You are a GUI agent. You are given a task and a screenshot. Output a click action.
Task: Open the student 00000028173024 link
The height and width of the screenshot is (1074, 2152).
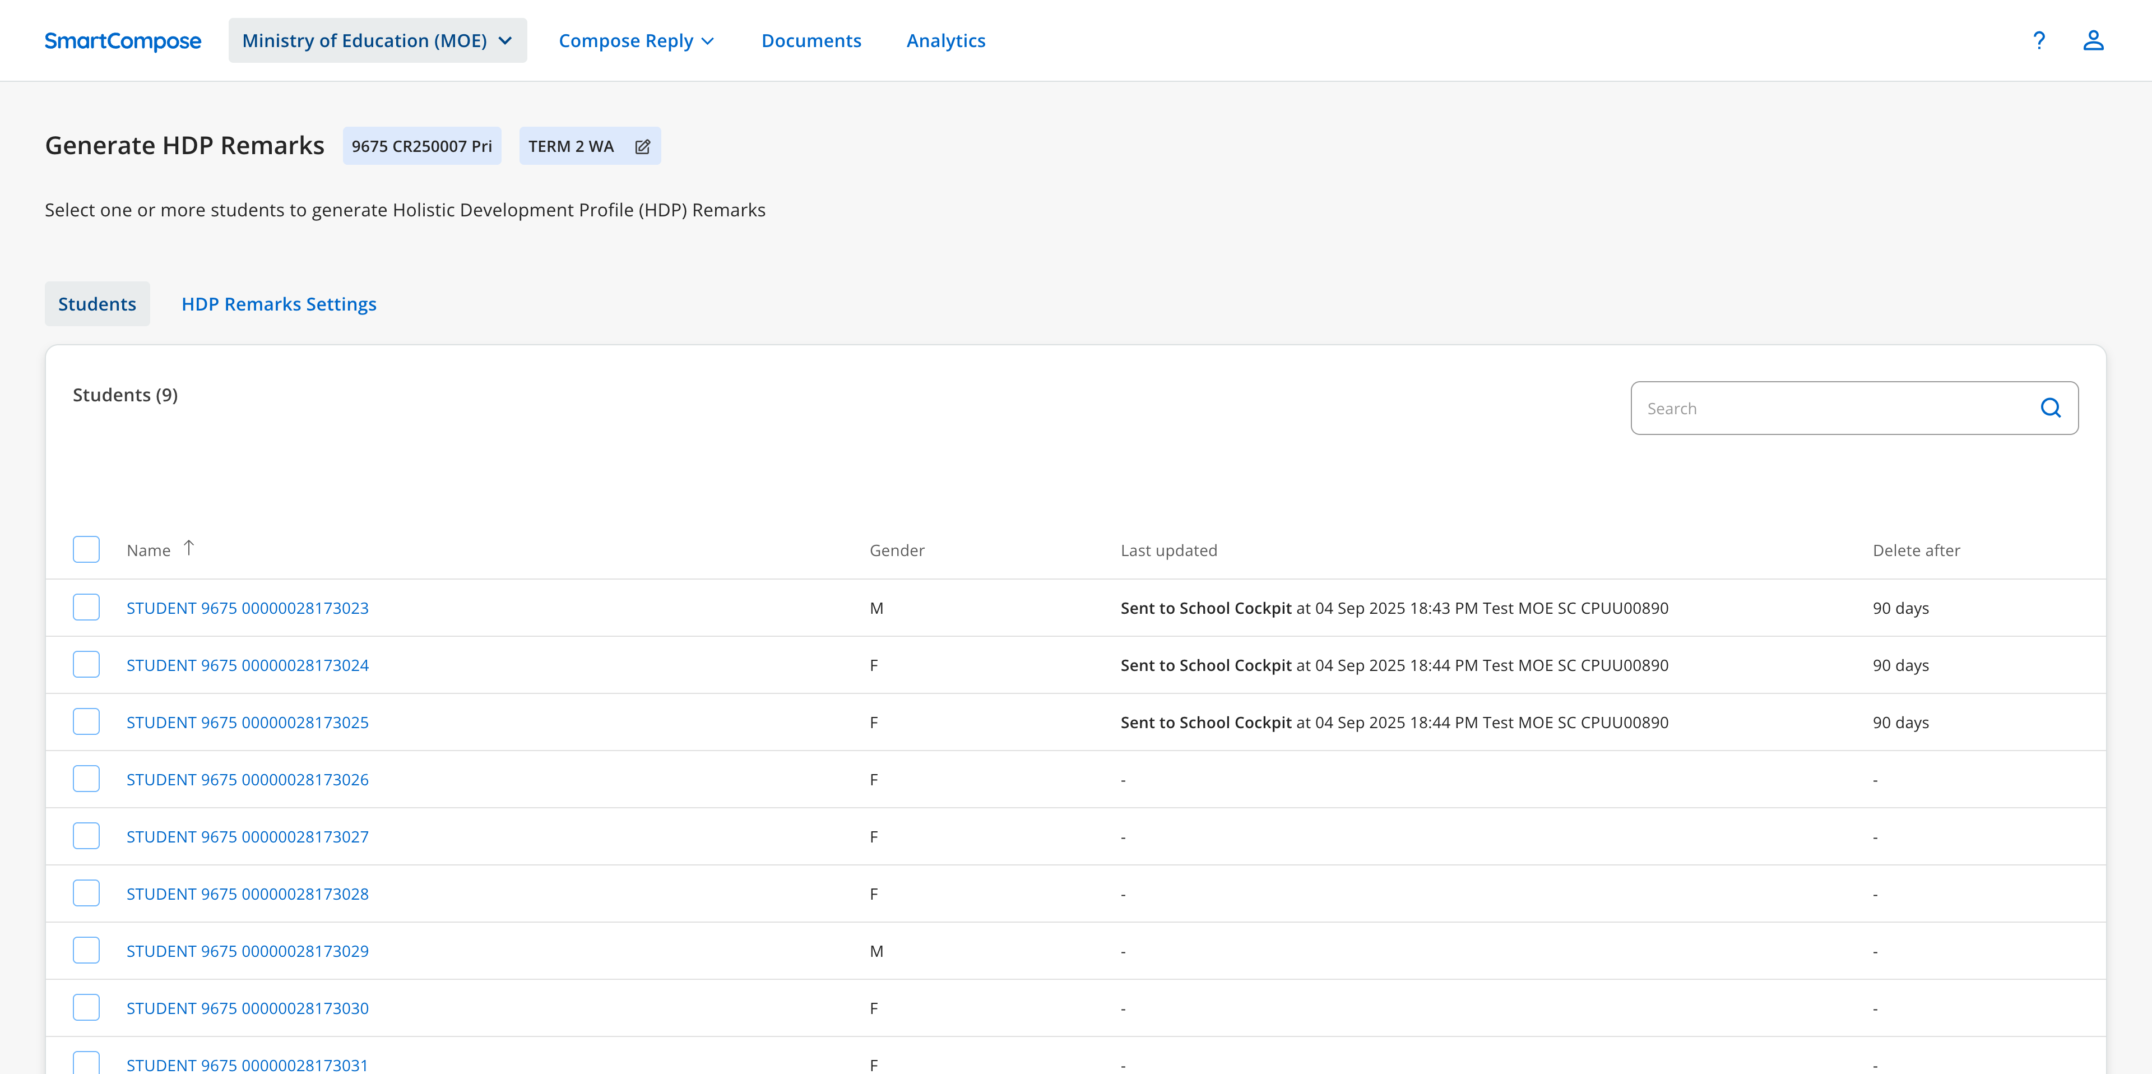tap(247, 665)
